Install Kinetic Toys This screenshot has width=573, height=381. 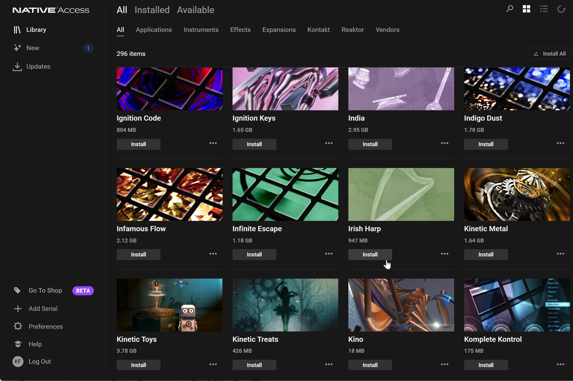point(139,365)
